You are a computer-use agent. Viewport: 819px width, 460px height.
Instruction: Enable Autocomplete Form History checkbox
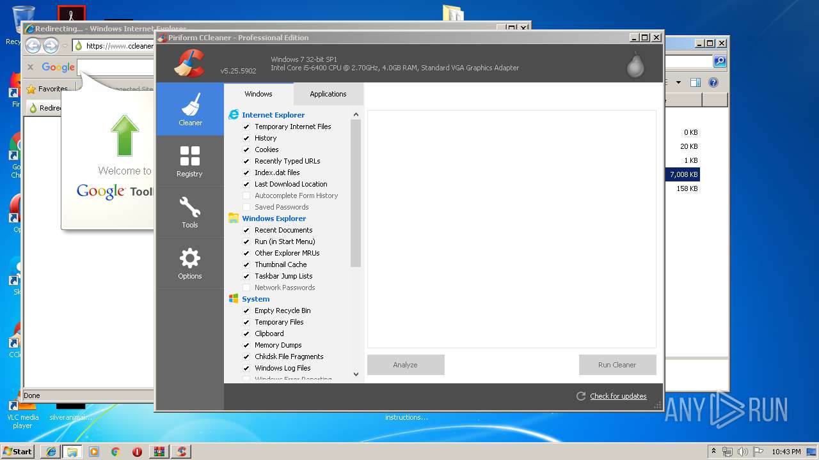246,195
